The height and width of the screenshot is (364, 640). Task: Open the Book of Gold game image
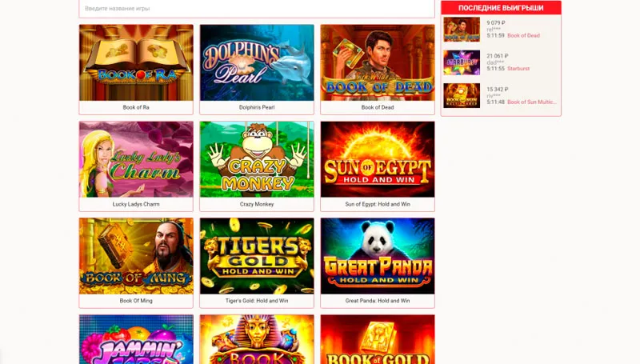(378, 339)
